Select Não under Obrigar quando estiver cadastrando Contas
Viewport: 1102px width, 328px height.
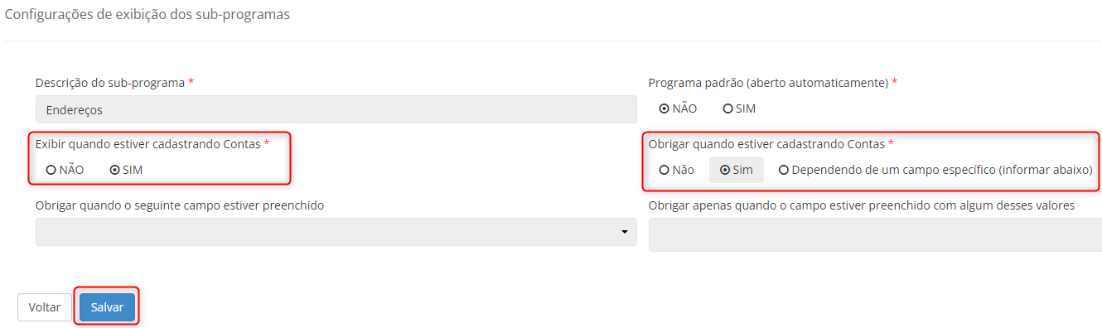coord(677,170)
